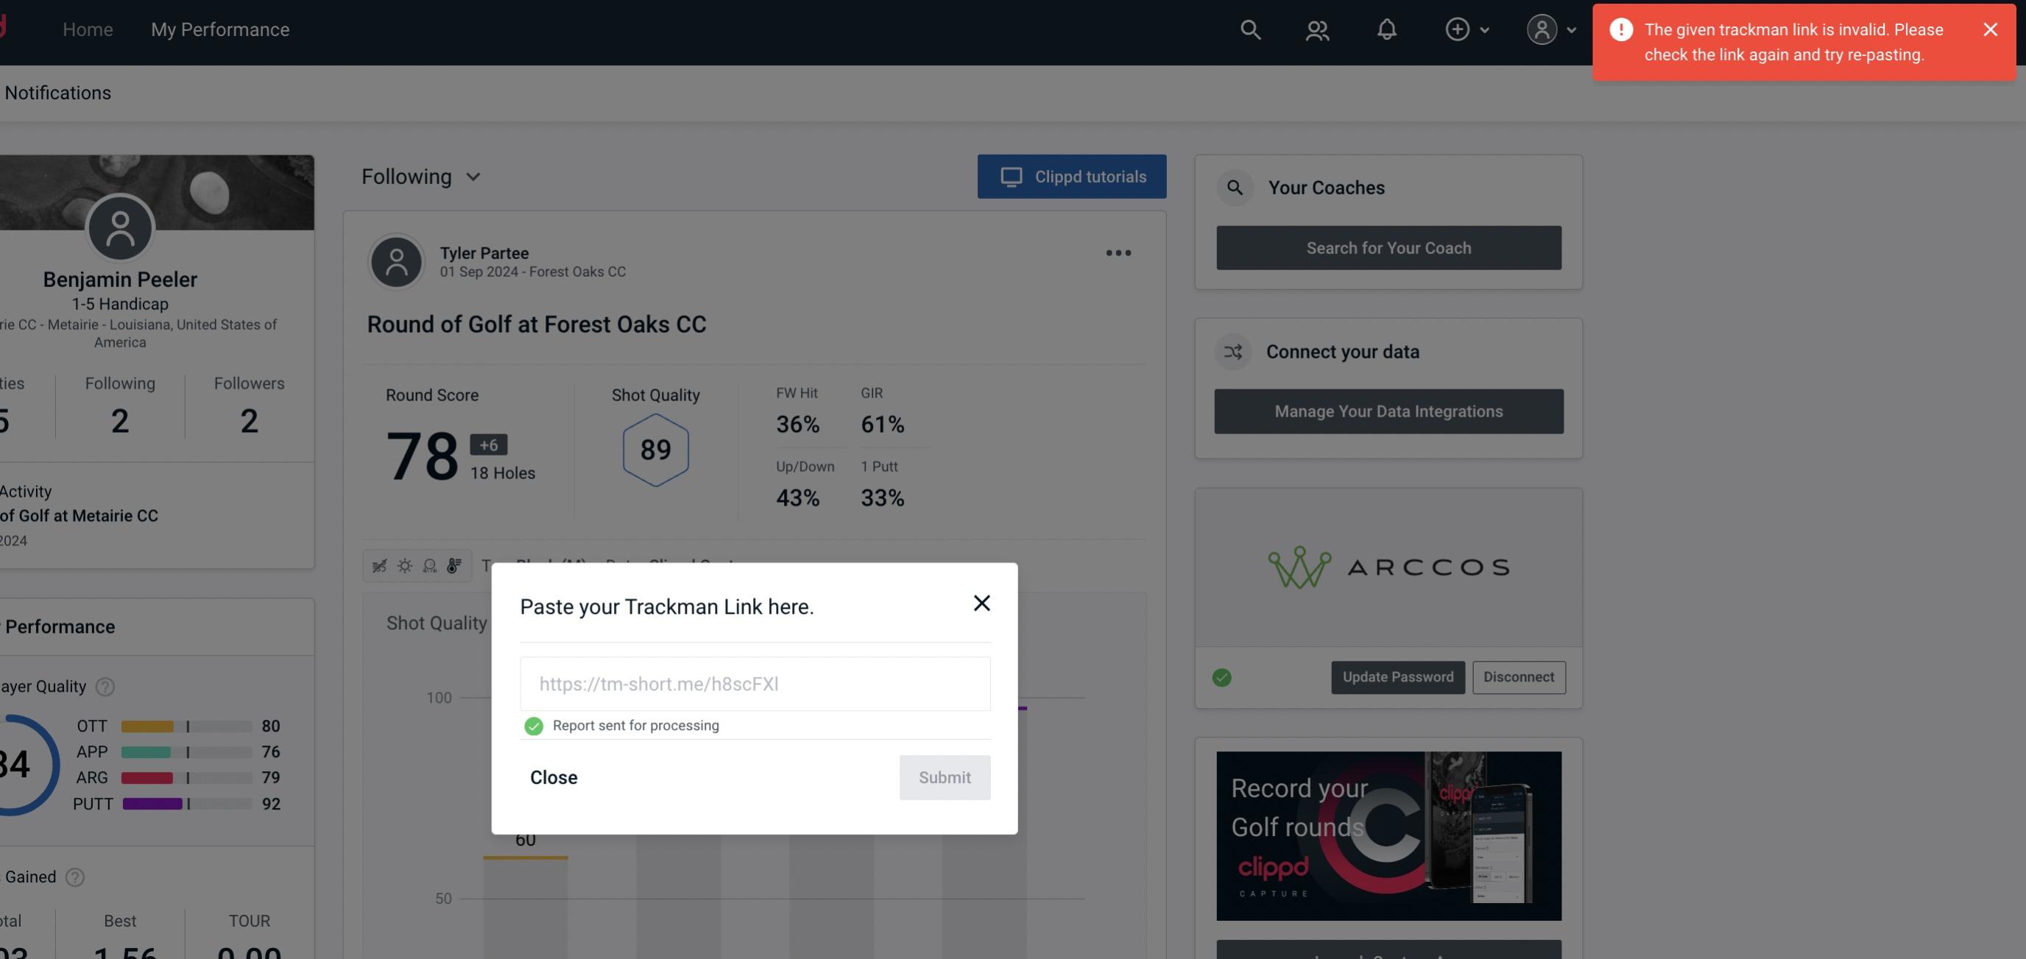This screenshot has width=2026, height=959.
Task: Click the connect data sync icon
Action: click(x=1232, y=352)
